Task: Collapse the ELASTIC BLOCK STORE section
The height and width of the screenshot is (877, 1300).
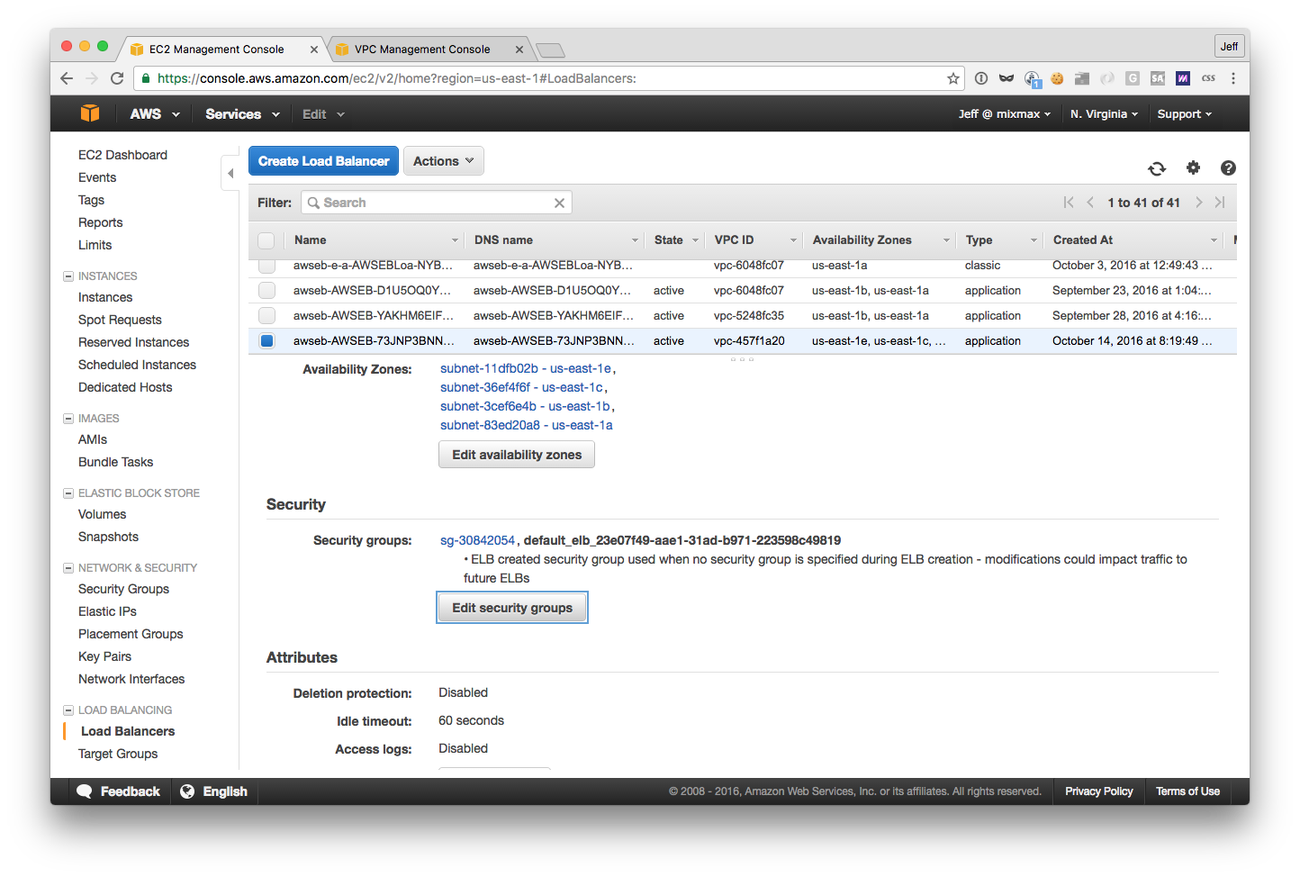Action: pyautogui.click(x=68, y=493)
